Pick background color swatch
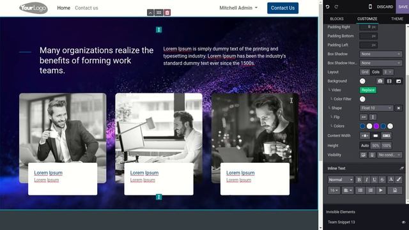This screenshot has height=230, width=409. pos(362,81)
